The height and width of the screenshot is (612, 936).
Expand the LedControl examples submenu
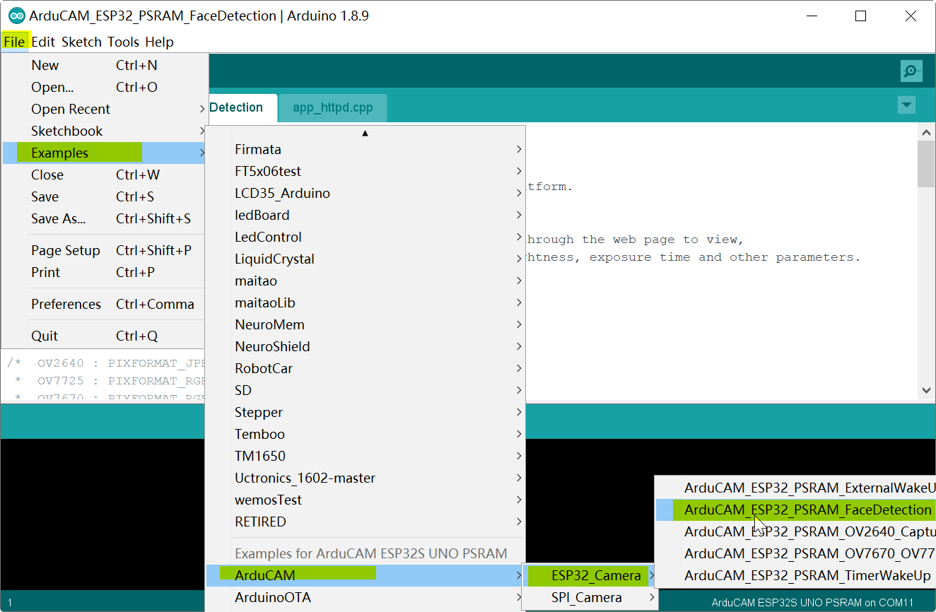pos(365,237)
